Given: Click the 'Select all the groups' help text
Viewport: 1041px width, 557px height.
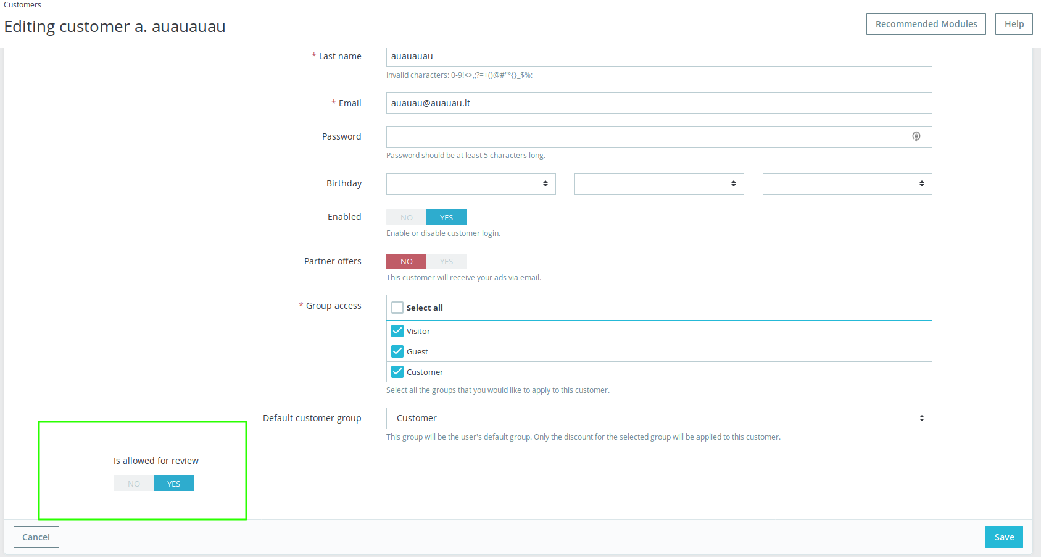Looking at the screenshot, I should tap(498, 390).
